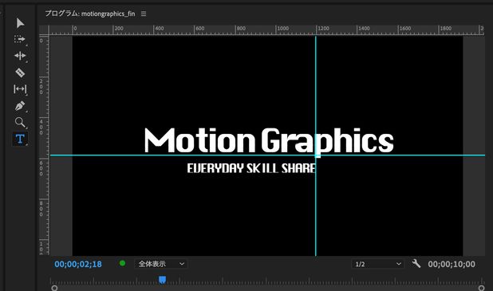Select the Type tool
Image resolution: width=493 pixels, height=291 pixels.
tap(20, 139)
